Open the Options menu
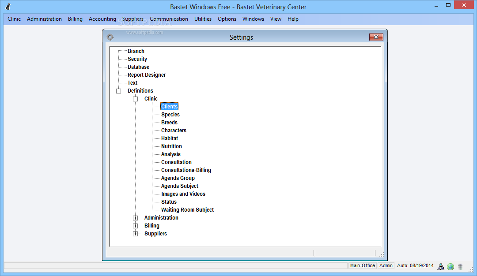The height and width of the screenshot is (276, 477). point(227,19)
